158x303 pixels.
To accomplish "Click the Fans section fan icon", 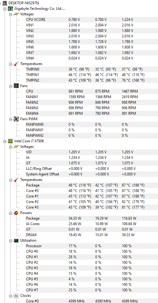I will [17, 86].
